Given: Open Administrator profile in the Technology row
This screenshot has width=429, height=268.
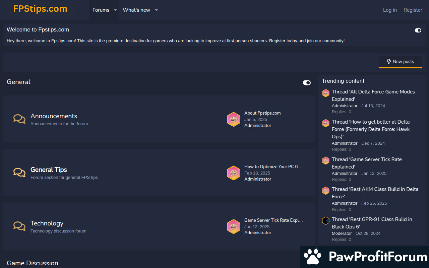Looking at the screenshot, I should point(258,233).
